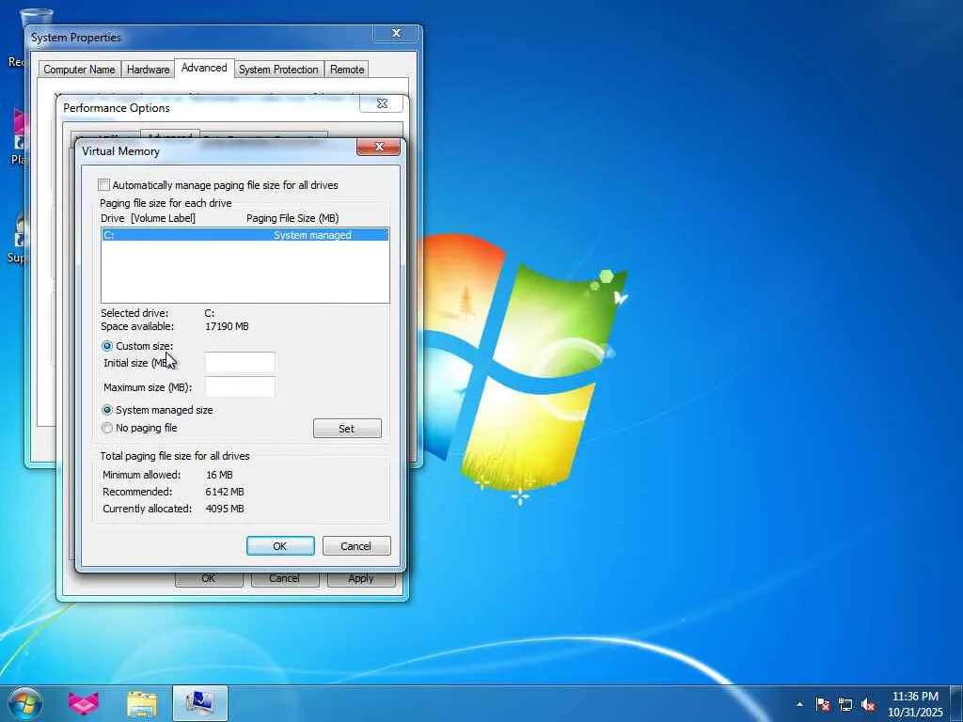963x722 pixels.
Task: Open the System Protection tab
Action: (278, 70)
